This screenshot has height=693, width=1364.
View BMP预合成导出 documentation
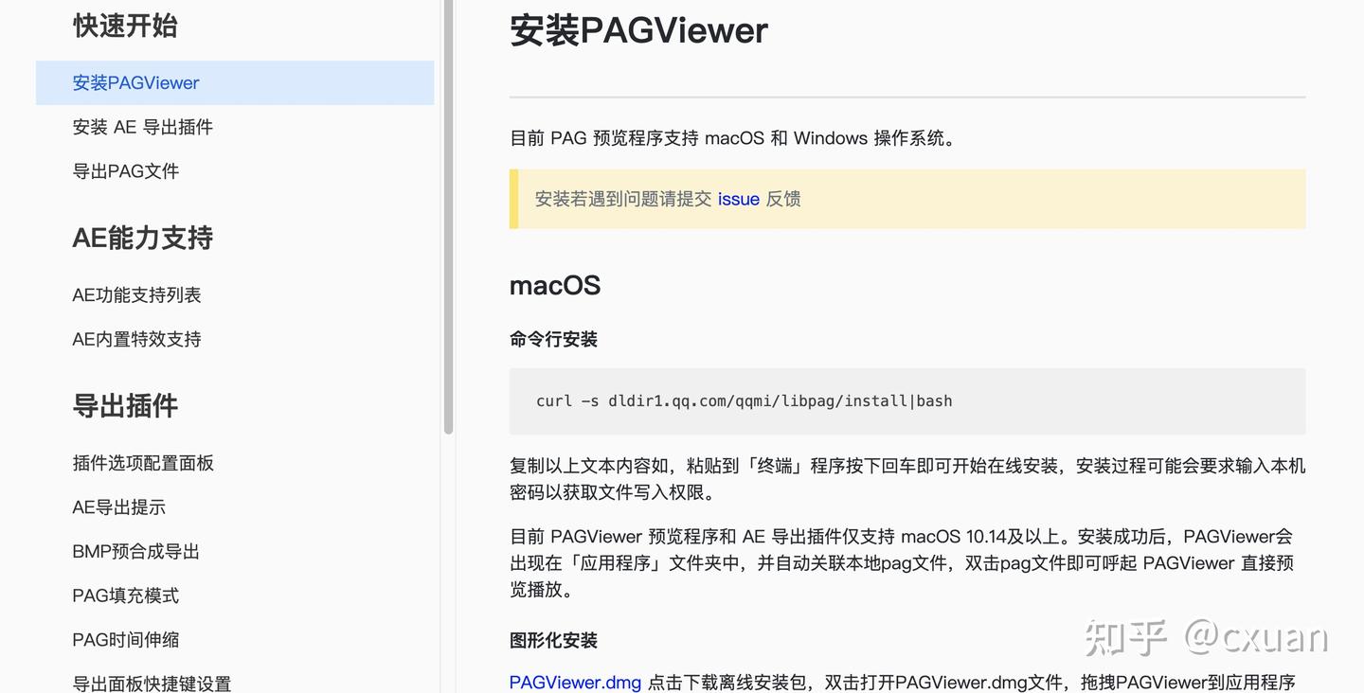(x=134, y=551)
